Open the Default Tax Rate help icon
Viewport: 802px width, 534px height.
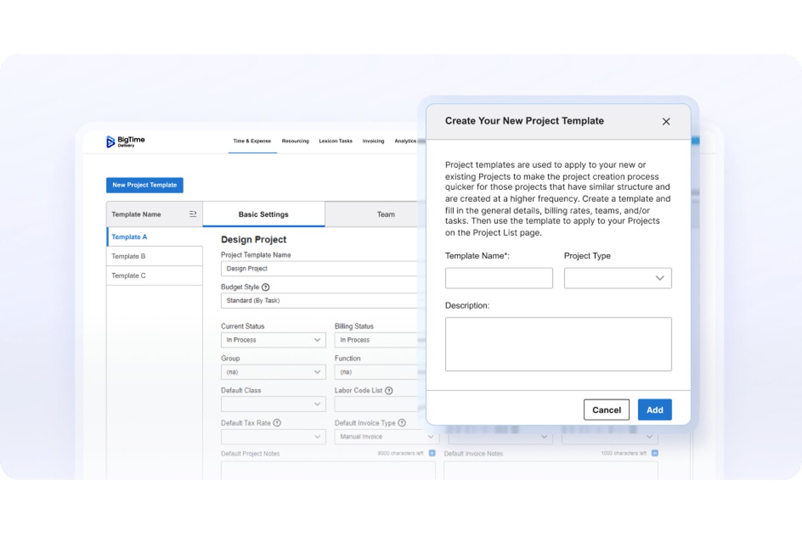[x=277, y=423]
